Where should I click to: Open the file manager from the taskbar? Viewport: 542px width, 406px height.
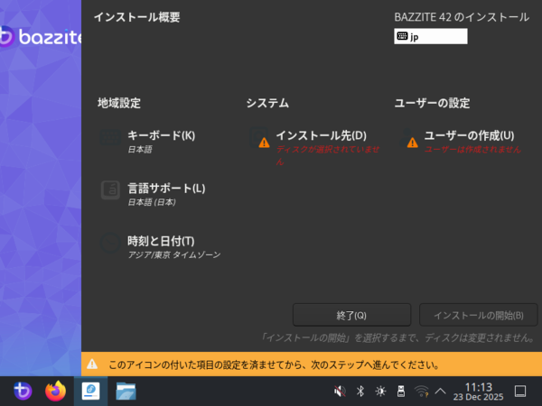[126, 392]
